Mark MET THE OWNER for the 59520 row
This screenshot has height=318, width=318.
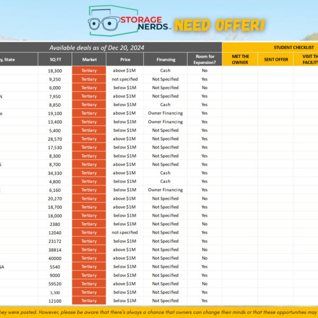240,284
